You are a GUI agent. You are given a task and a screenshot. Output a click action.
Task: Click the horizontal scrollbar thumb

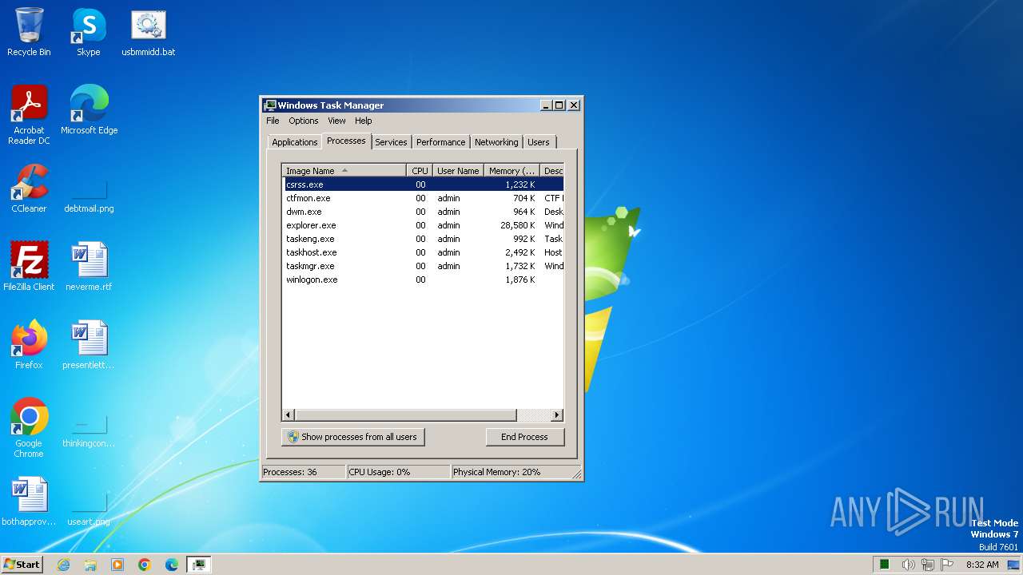[405, 415]
